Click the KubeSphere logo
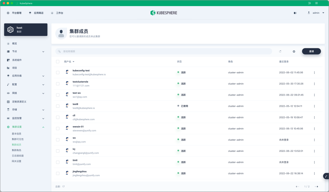Screen dimensions: 329x192 point(164,13)
